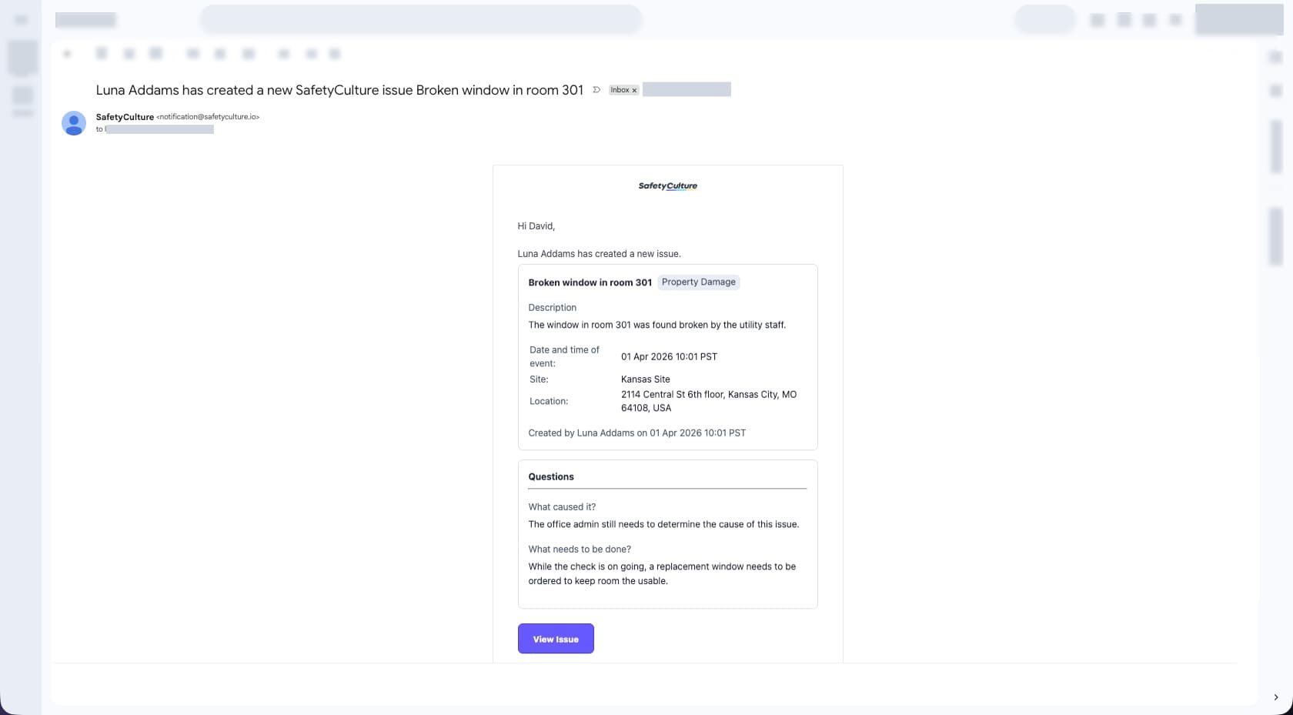Open the More actions toolbar menu
This screenshot has width=1293, height=715.
click(x=334, y=54)
